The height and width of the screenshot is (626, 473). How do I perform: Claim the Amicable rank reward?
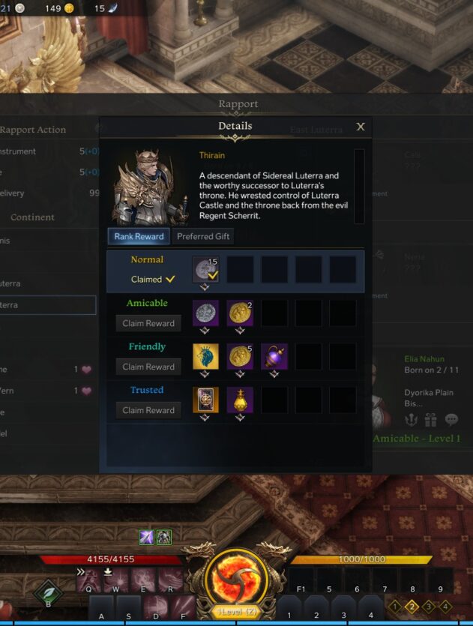[x=148, y=323]
